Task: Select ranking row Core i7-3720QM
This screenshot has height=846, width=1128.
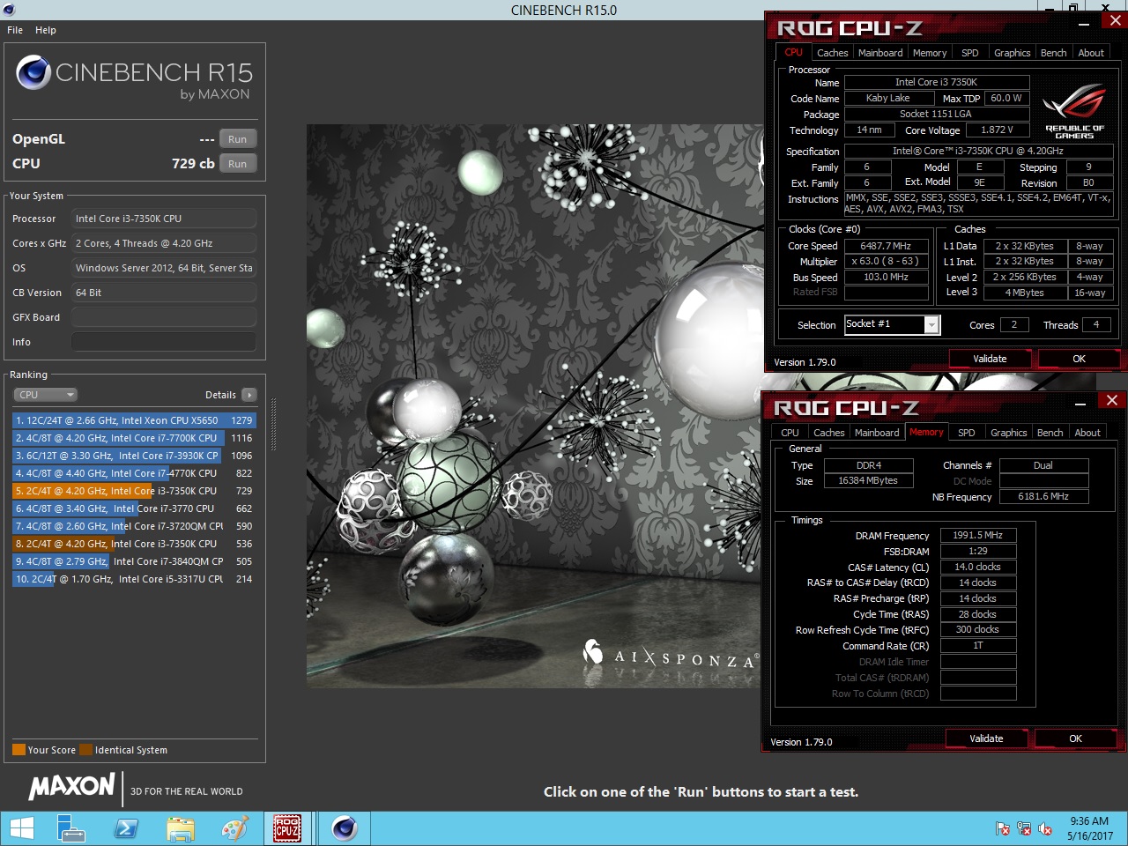Action: point(134,526)
